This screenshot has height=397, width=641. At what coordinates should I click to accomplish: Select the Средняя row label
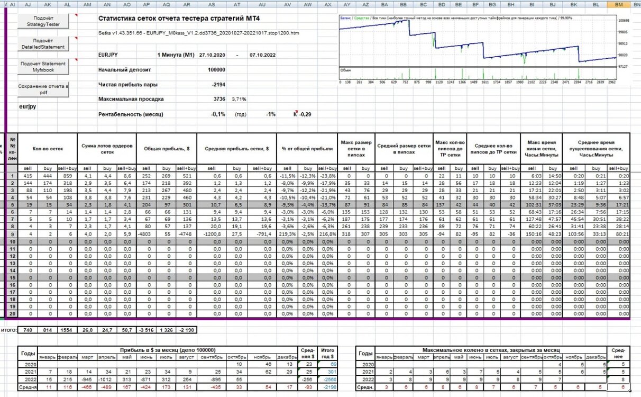pyautogui.click(x=26, y=387)
